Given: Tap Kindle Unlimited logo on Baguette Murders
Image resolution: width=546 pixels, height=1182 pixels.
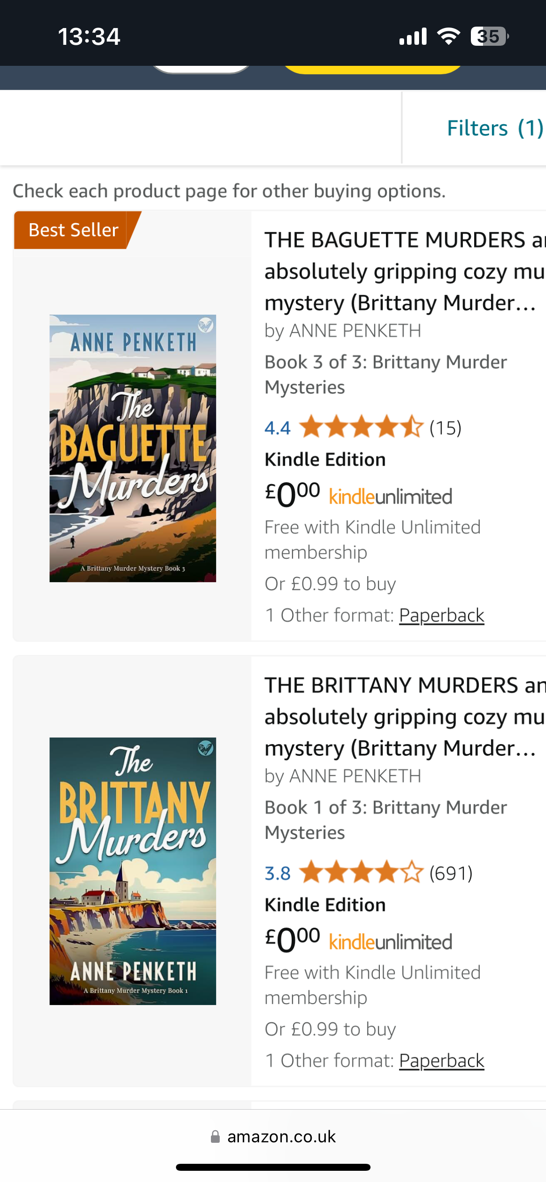Looking at the screenshot, I should coord(391,497).
